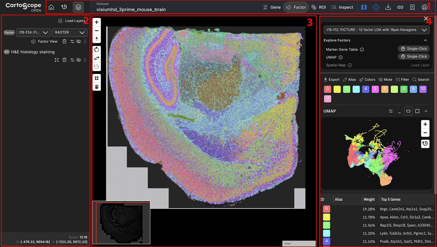Open the download/export icon in top bar
437x247 pixels.
388,7
